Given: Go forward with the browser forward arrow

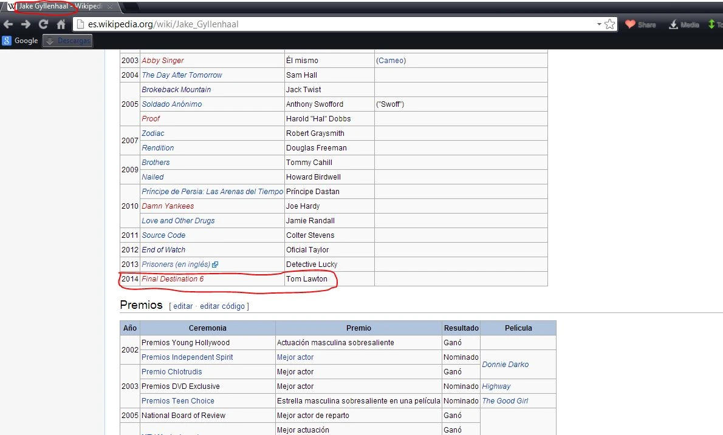Looking at the screenshot, I should (x=26, y=24).
